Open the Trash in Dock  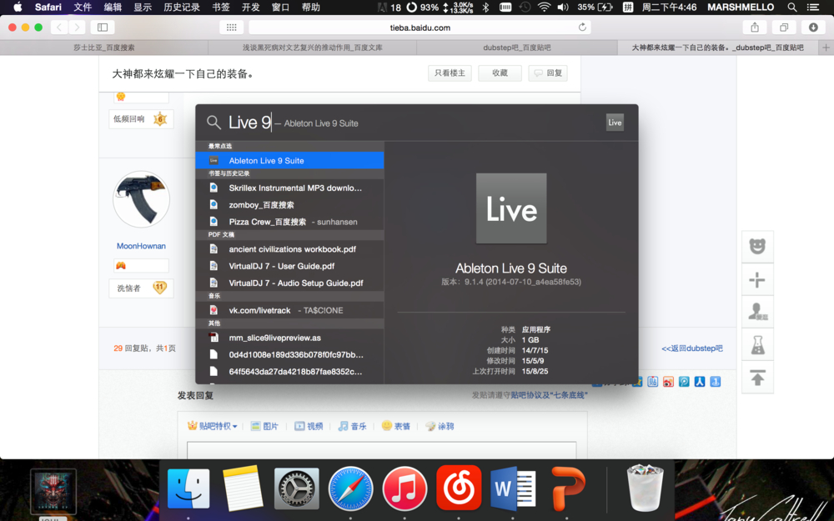pos(646,488)
